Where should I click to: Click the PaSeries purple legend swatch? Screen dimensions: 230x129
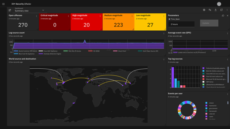click(x=203, y=68)
